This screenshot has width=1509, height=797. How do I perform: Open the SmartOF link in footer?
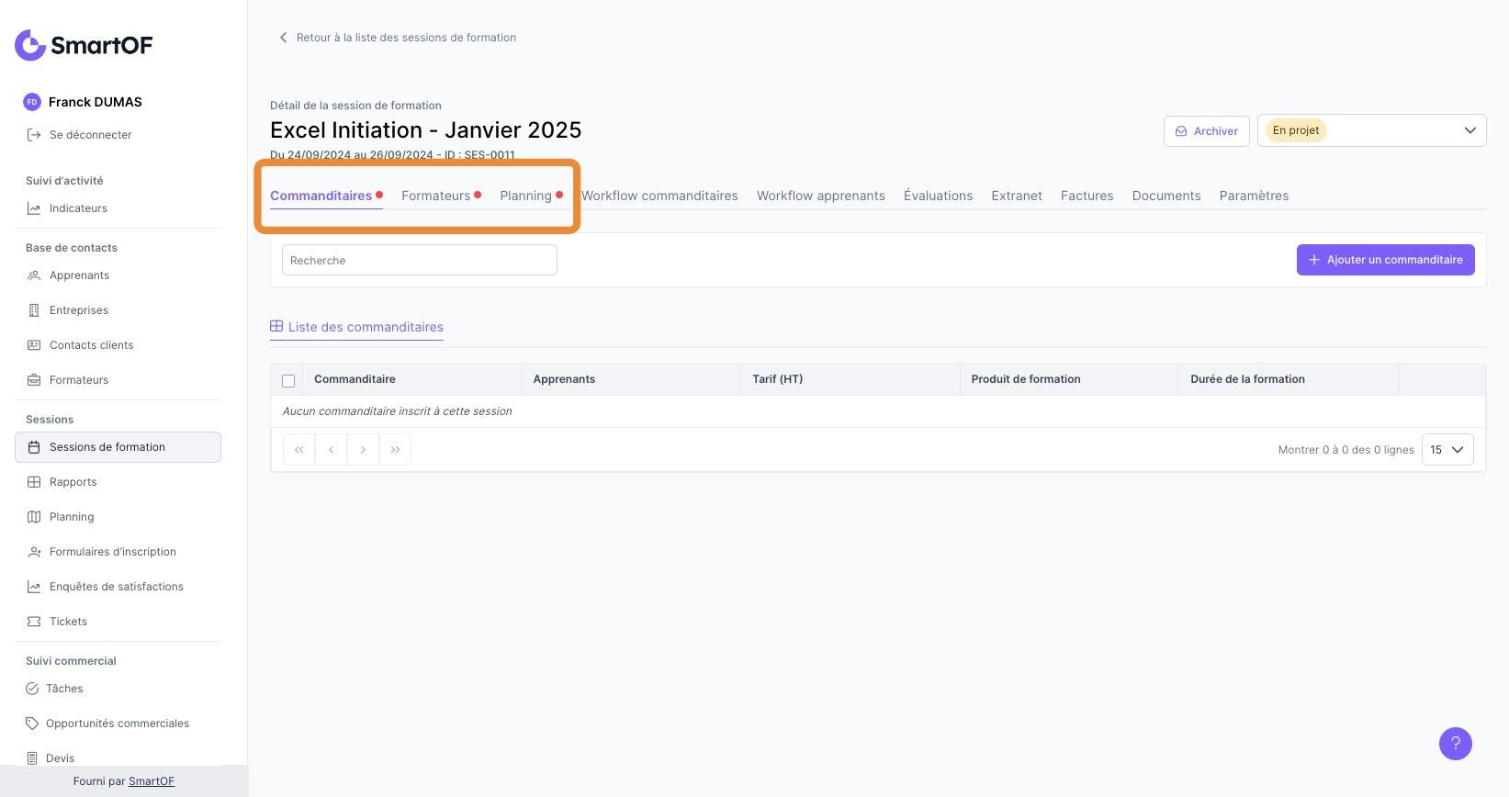pos(152,781)
